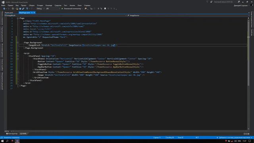
Task: Click the Конструктор designer view button
Action: (12, 133)
